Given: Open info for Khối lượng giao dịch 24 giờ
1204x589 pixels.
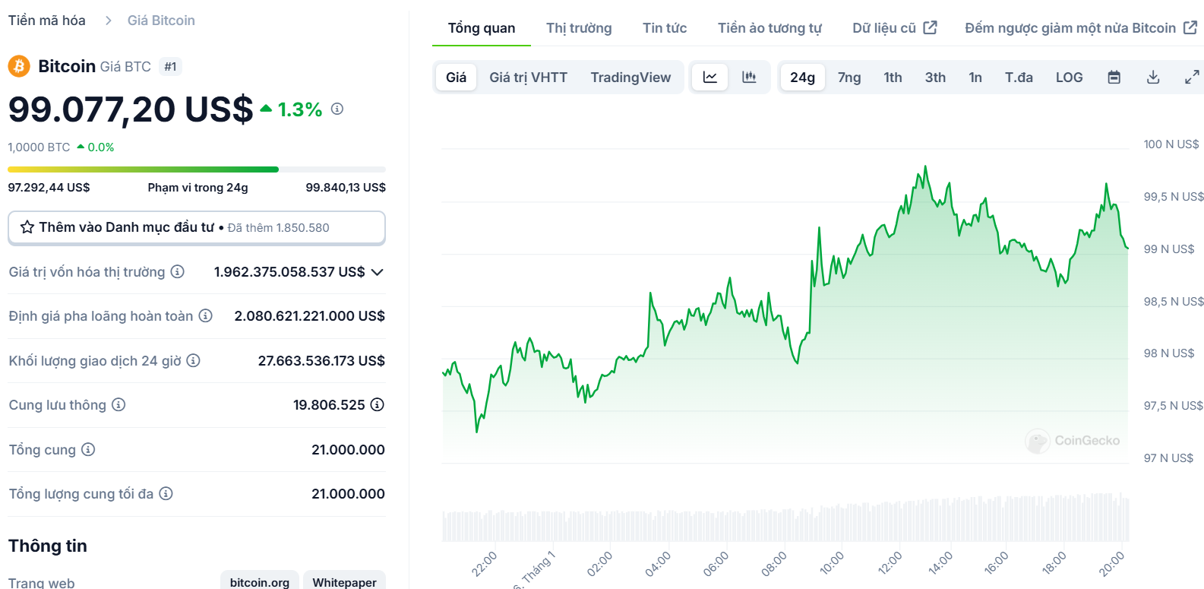Looking at the screenshot, I should pyautogui.click(x=193, y=360).
